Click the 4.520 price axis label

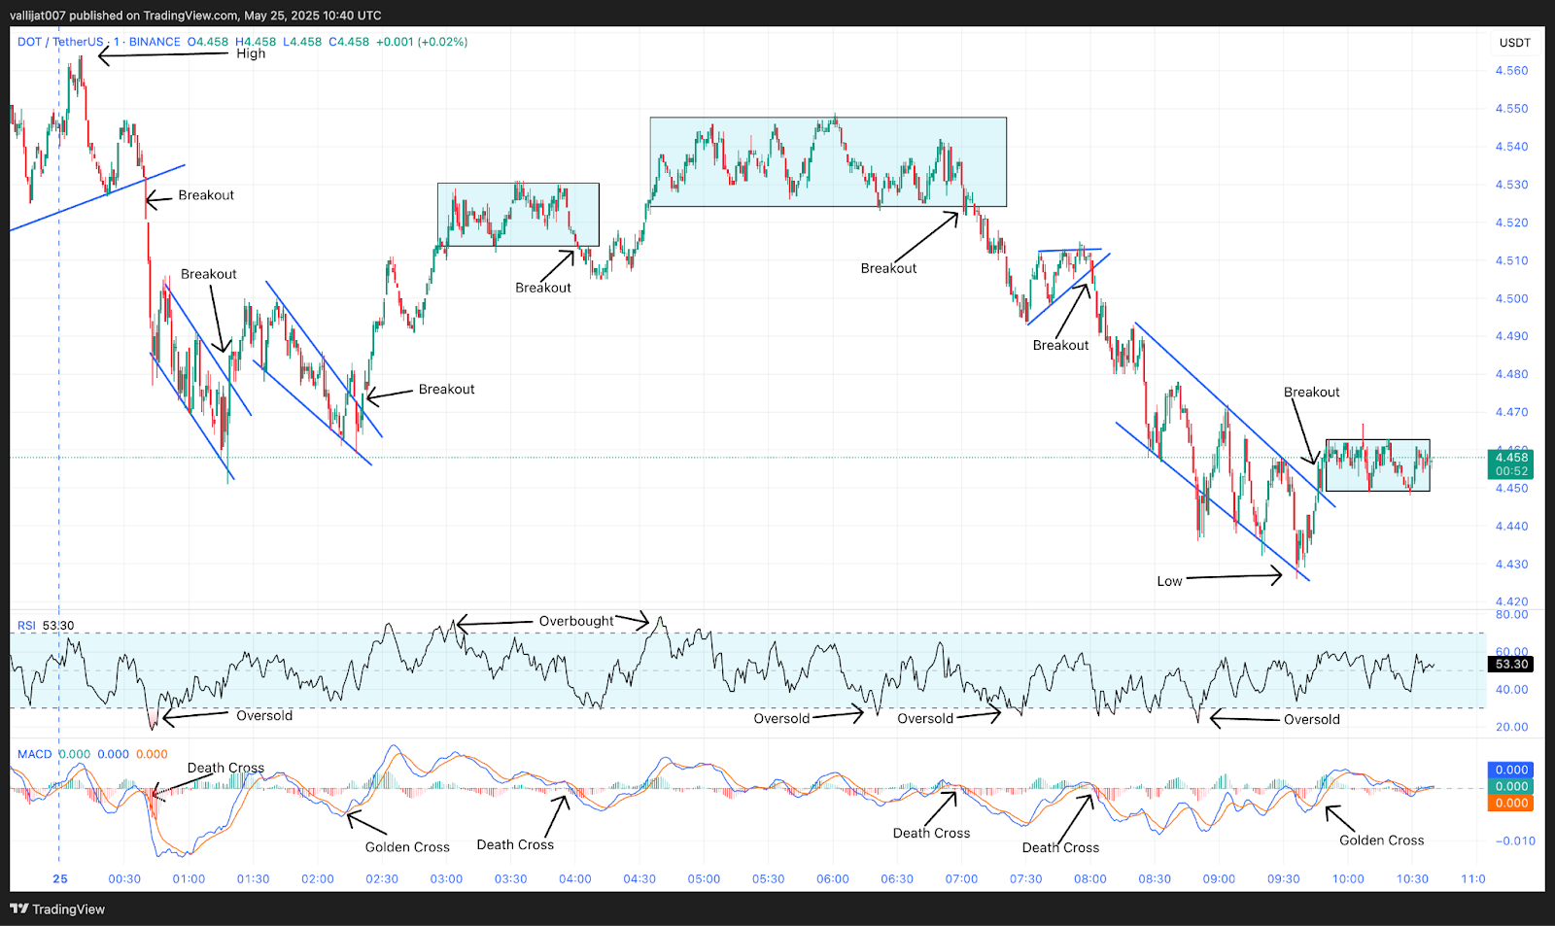tap(1511, 223)
